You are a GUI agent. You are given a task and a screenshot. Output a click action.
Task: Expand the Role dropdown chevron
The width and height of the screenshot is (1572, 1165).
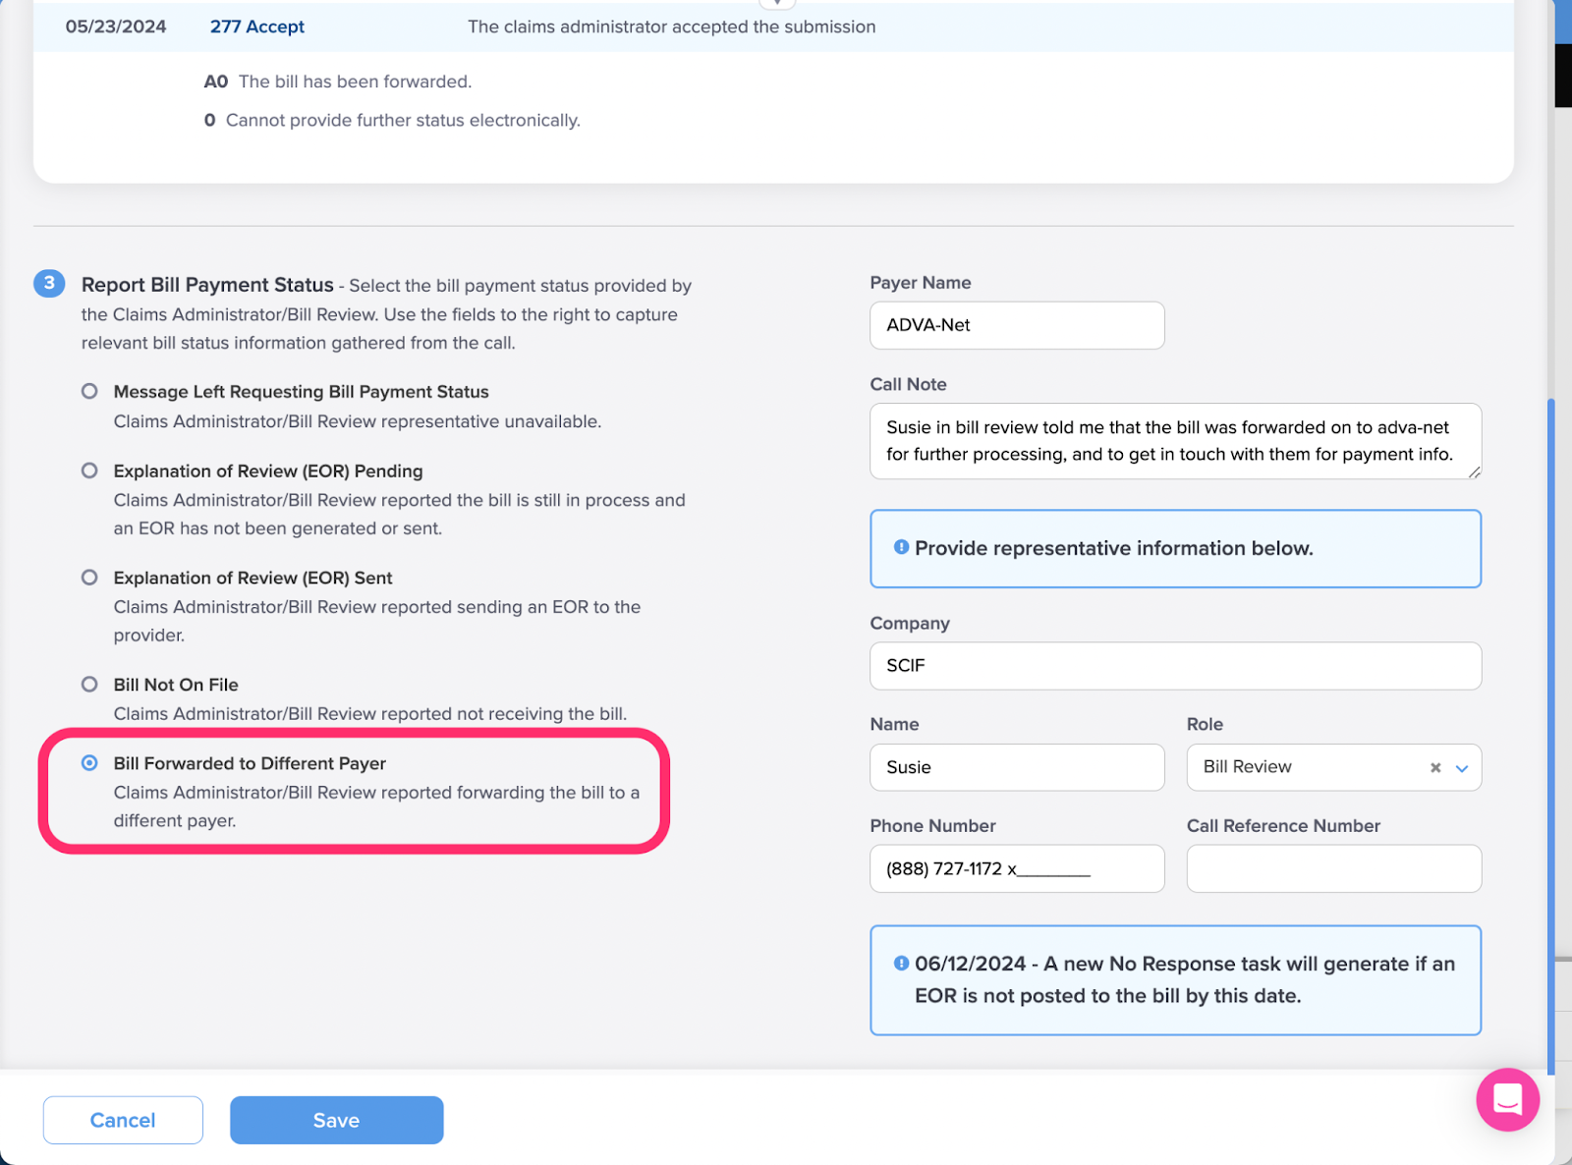click(1462, 768)
